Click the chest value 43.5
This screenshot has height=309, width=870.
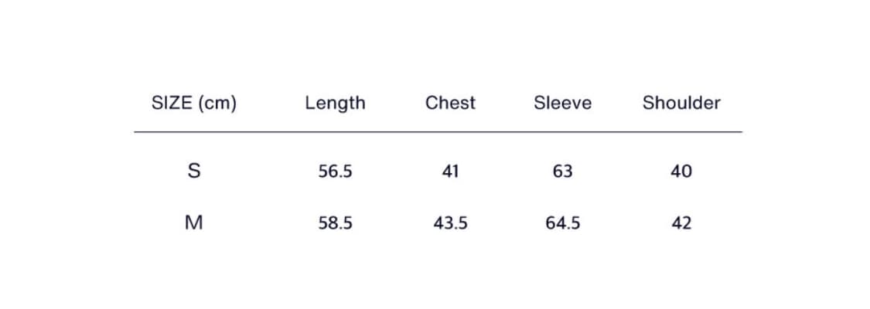pyautogui.click(x=450, y=224)
